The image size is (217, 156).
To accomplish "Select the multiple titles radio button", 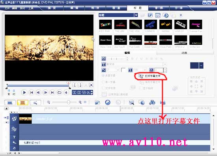I will pyautogui.click(x=103, y=76).
